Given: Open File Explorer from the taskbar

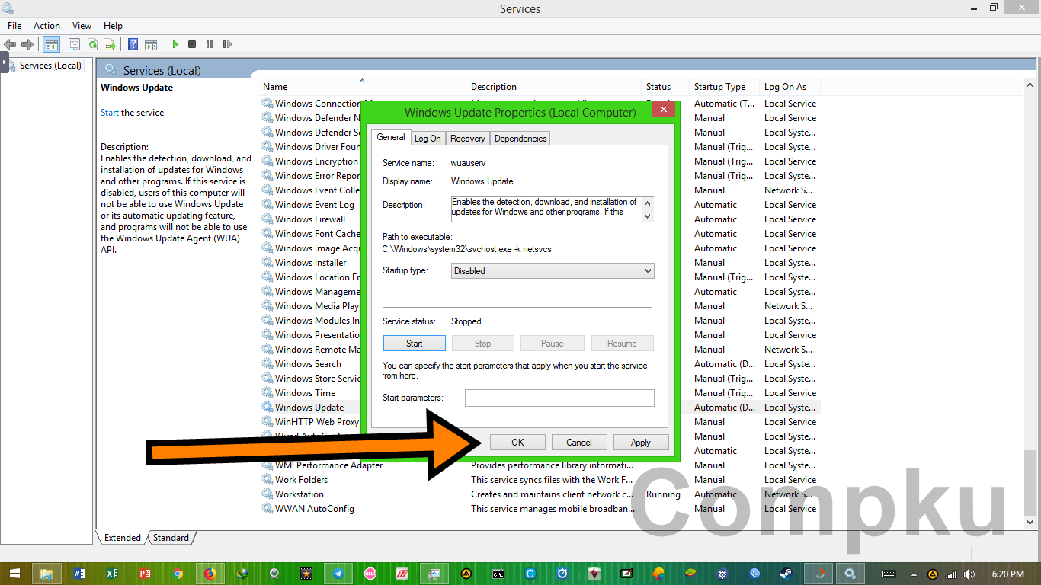Looking at the screenshot, I should 46,574.
